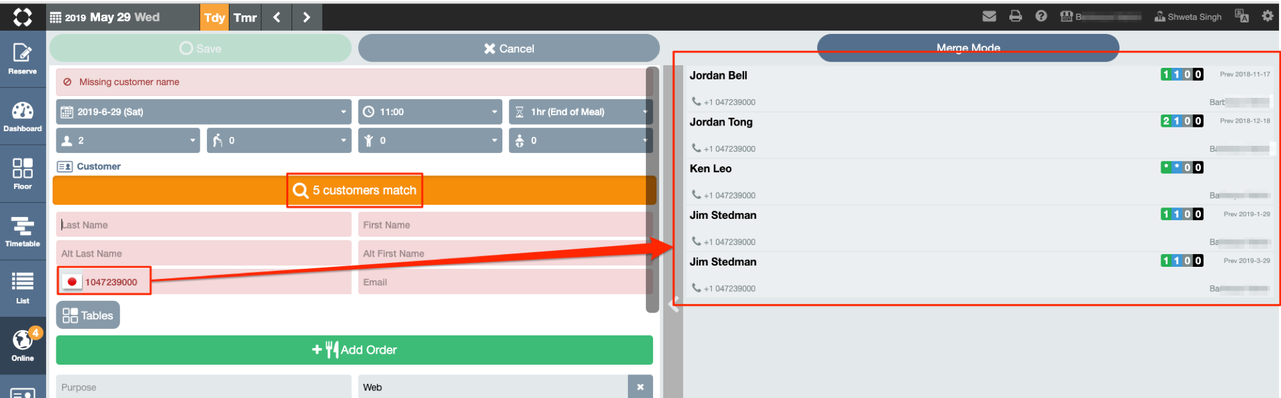
Task: Click the Add Order button
Action: tap(354, 350)
